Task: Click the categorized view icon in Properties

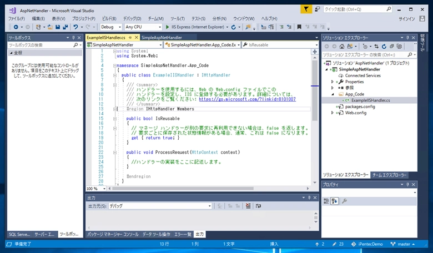Action: tap(326, 201)
